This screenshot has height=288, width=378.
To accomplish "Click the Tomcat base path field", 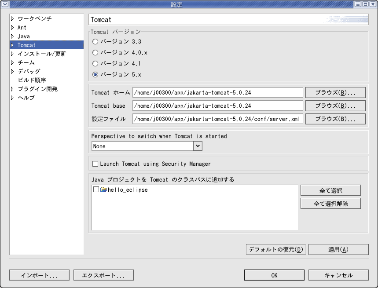I will click(218, 106).
